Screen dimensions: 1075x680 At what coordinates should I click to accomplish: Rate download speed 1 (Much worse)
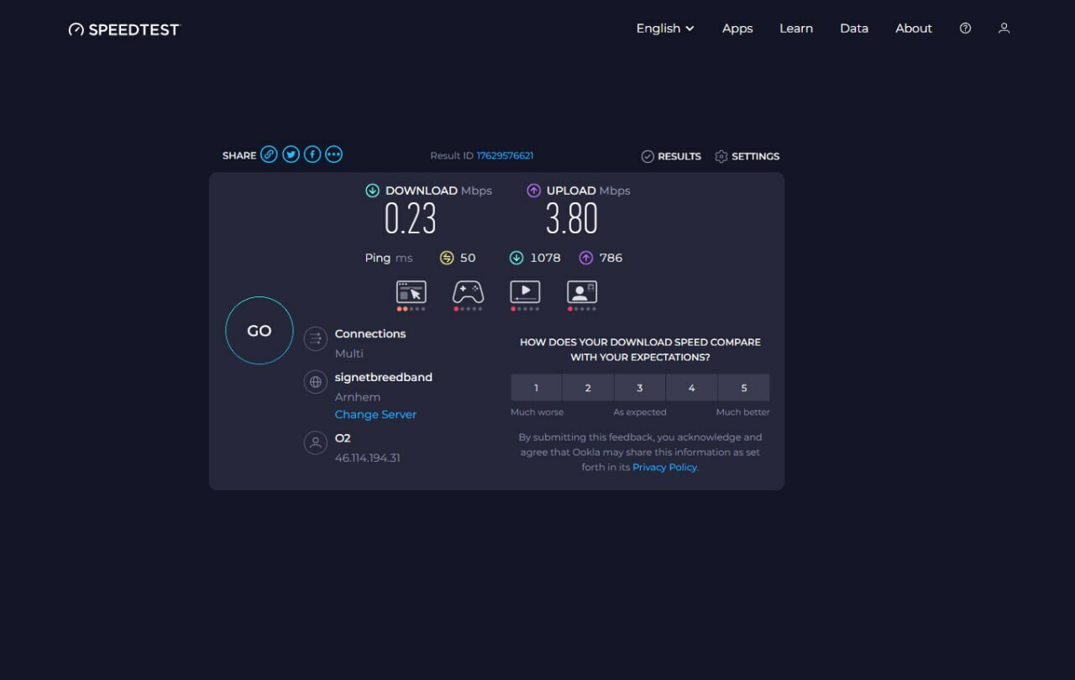point(537,388)
